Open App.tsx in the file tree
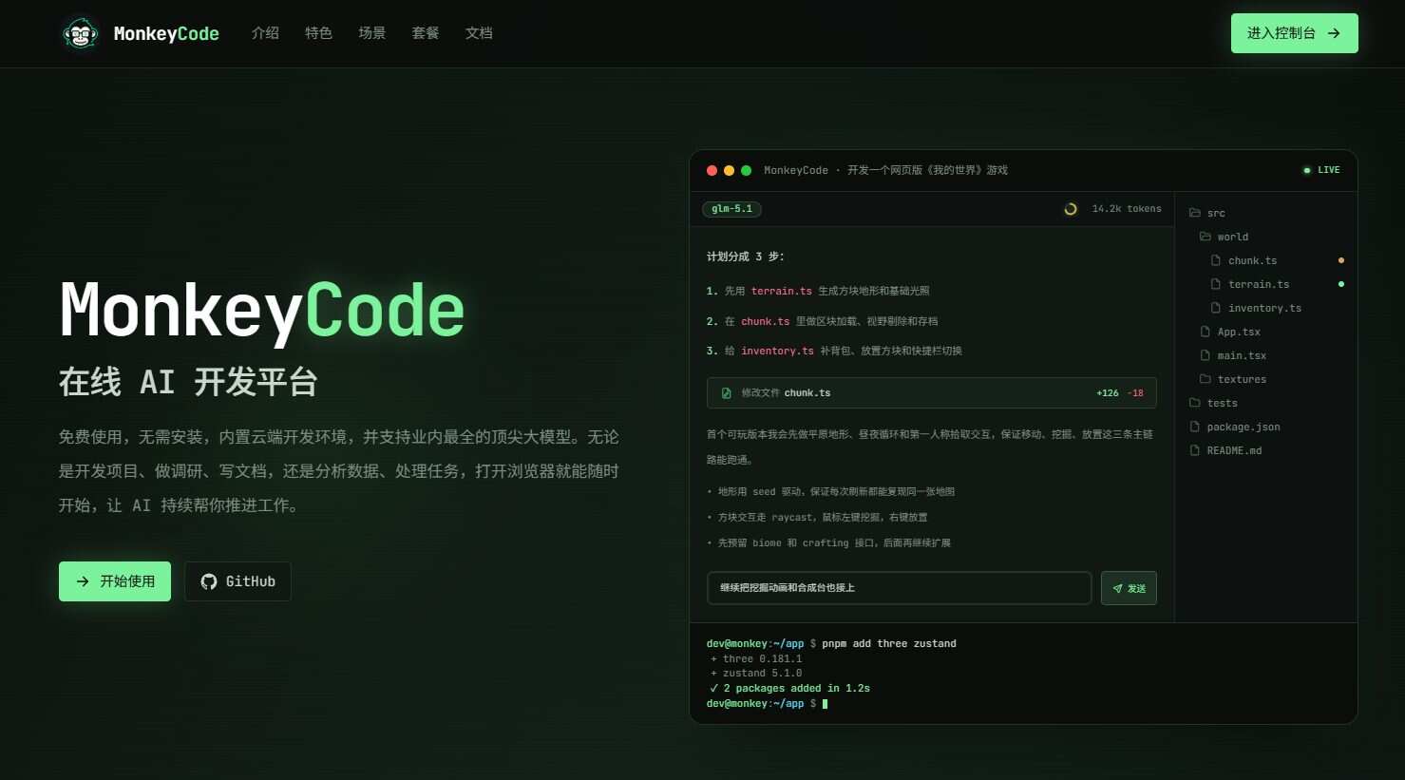 tap(1230, 332)
